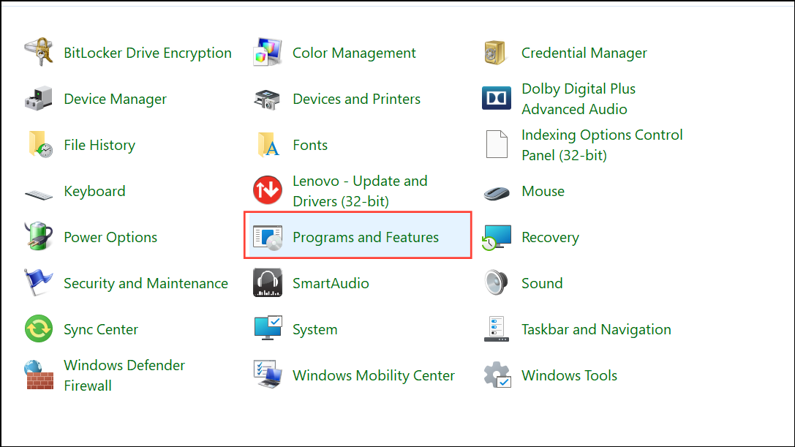Click Windows Mobility Center
795x447 pixels.
point(374,375)
